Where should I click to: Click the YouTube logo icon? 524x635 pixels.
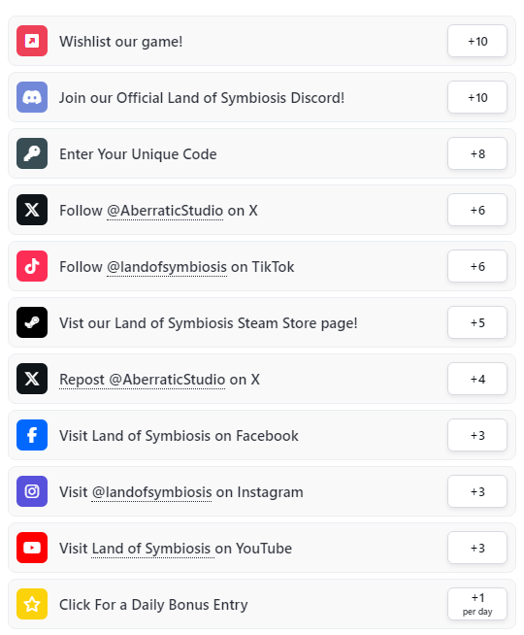coord(32,548)
